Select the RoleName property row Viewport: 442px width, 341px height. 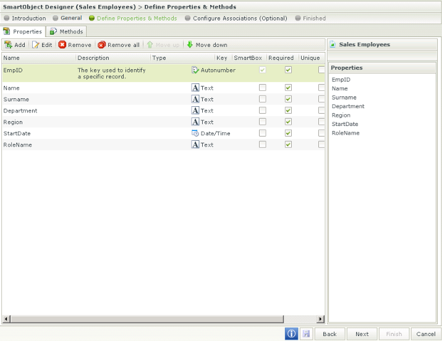tap(163, 145)
